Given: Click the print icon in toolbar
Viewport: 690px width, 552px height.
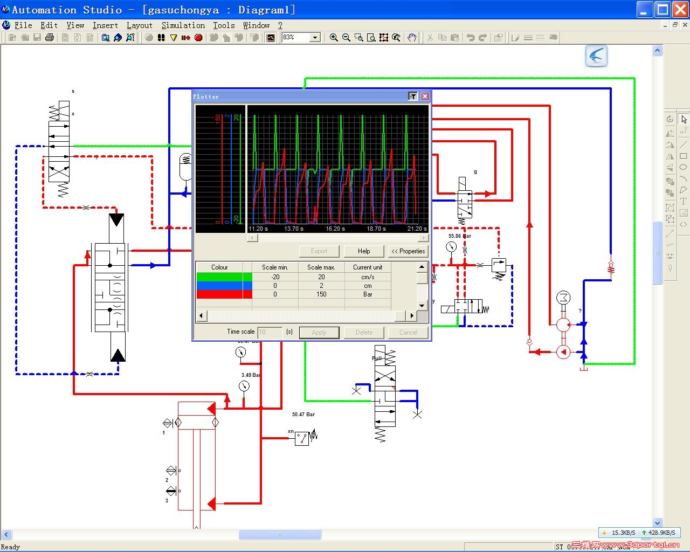Looking at the screenshot, I should pyautogui.click(x=50, y=38).
